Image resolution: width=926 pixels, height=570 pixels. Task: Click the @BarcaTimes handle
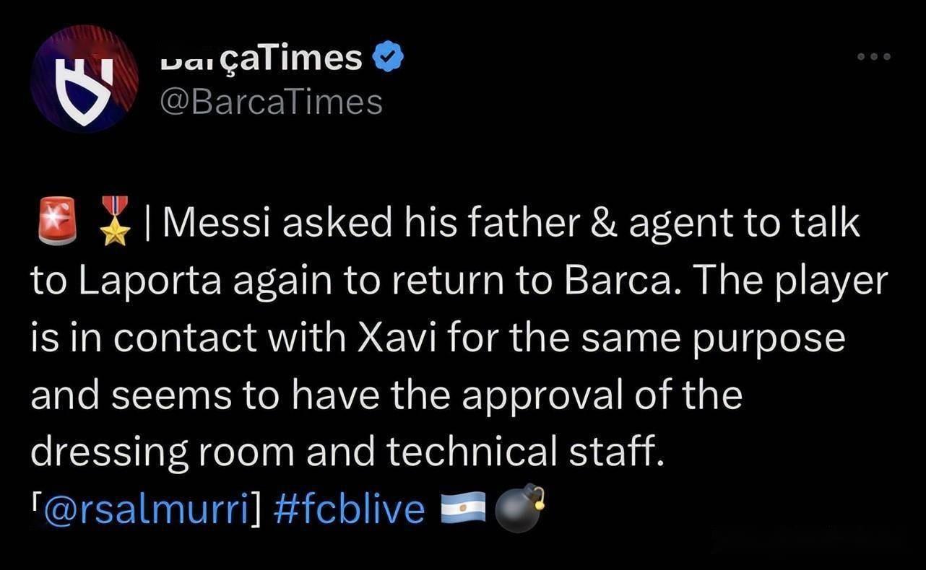[x=270, y=102]
